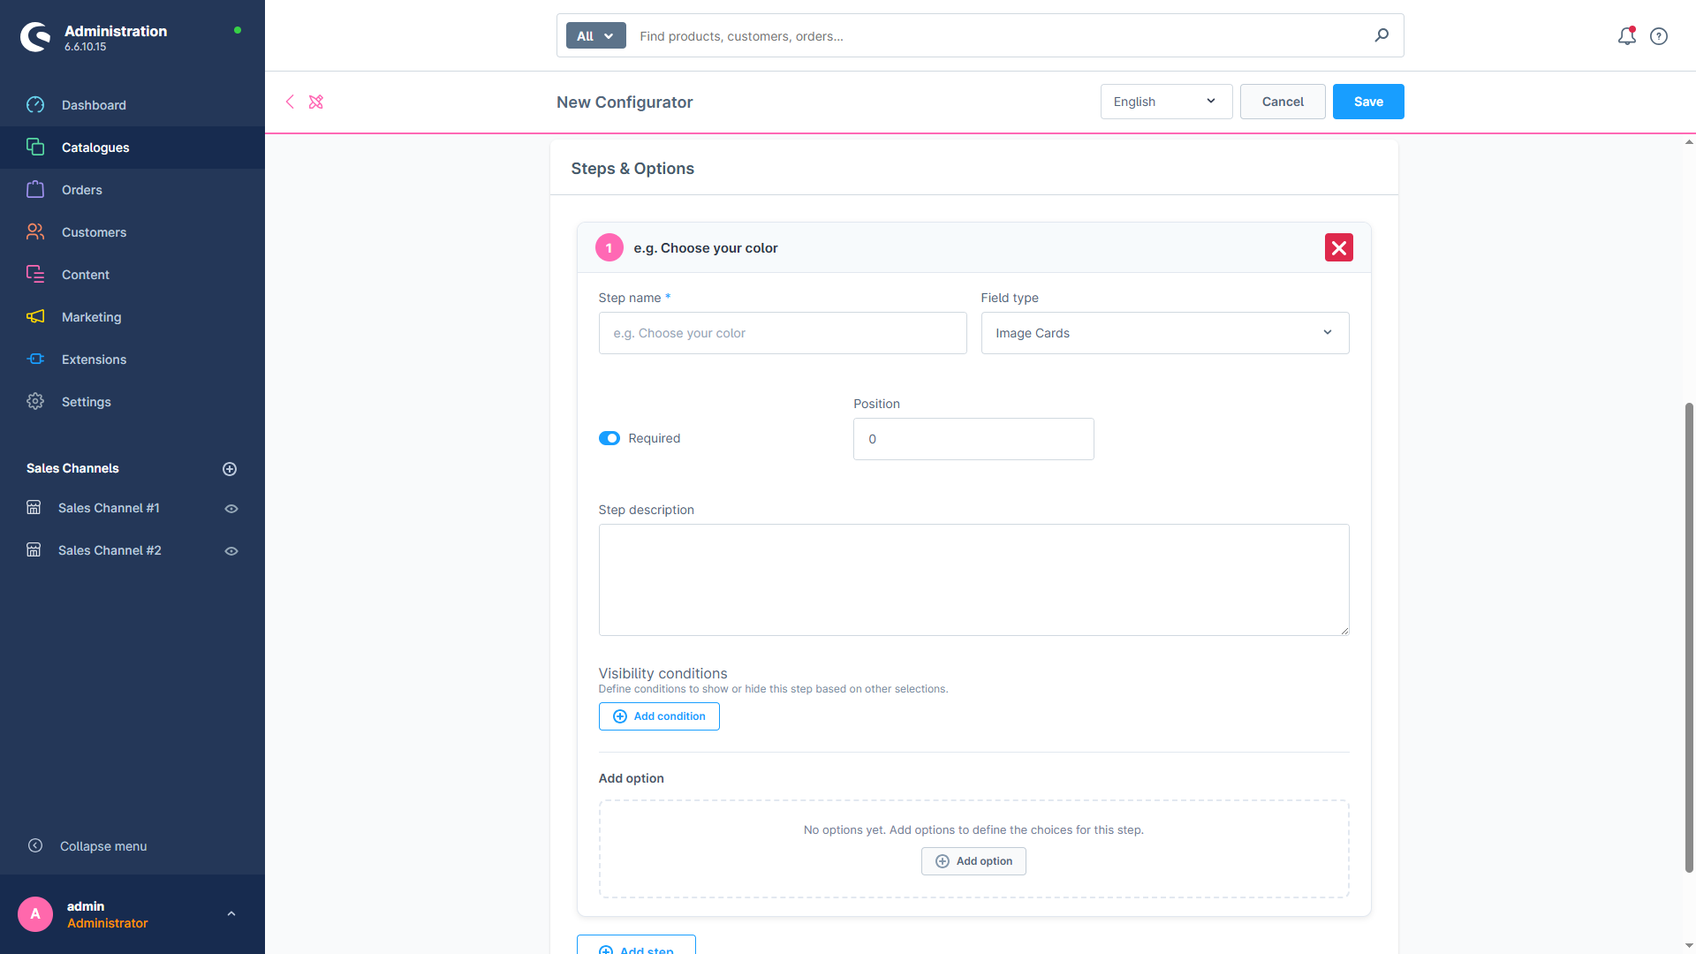Click the Add step button
The width and height of the screenshot is (1696, 954).
(636, 944)
